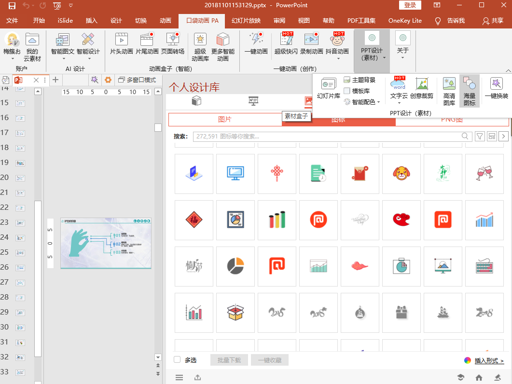Click the slide list scroll down arrow
This screenshot has width=512, height=384.
click(38, 382)
